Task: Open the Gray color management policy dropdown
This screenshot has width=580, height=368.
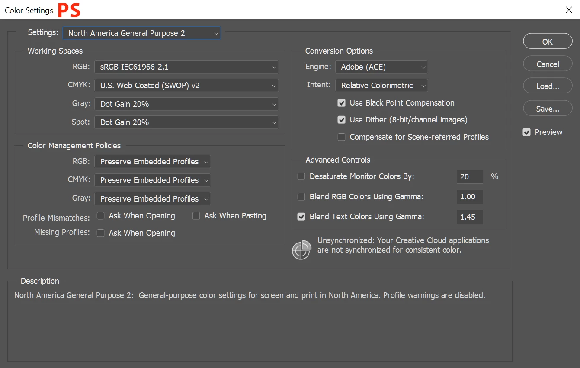Action: 153,199
